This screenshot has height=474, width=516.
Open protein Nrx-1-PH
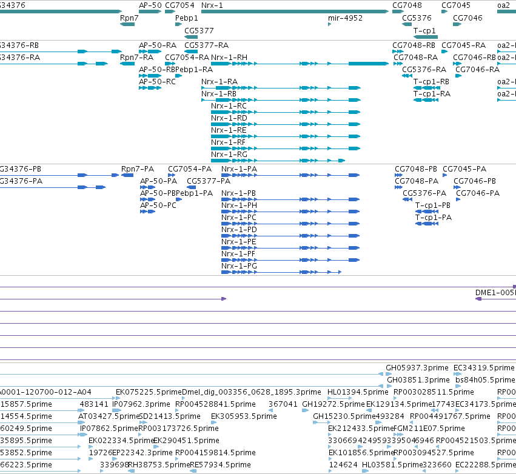coord(240,205)
